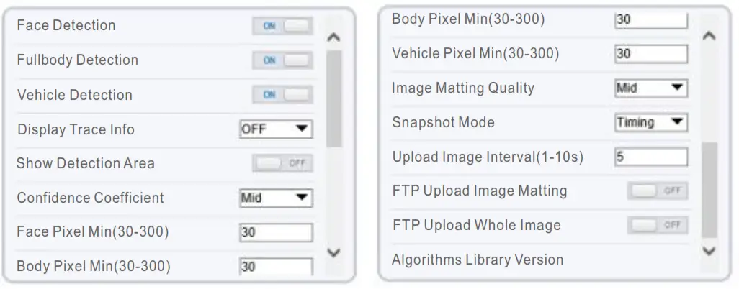This screenshot has width=739, height=289.
Task: Click the left panel scroll down arrow
Action: click(333, 252)
